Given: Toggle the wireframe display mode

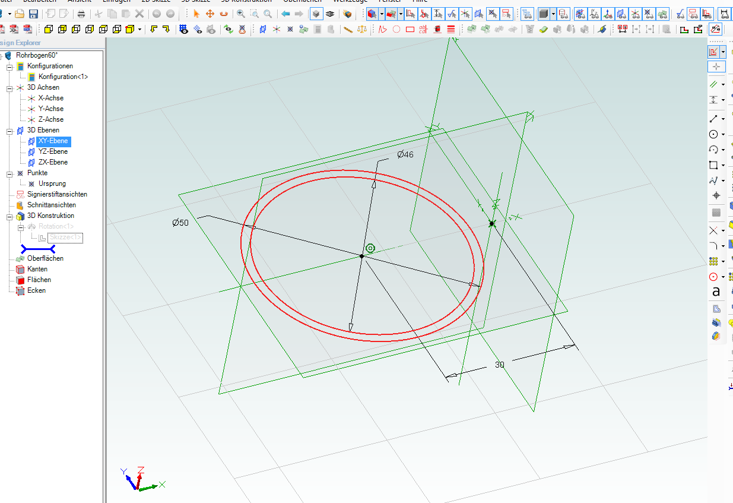Looking at the screenshot, I should 330,14.
